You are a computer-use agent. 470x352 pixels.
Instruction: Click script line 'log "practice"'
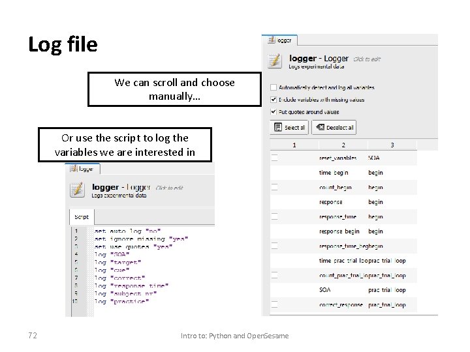[121, 301]
